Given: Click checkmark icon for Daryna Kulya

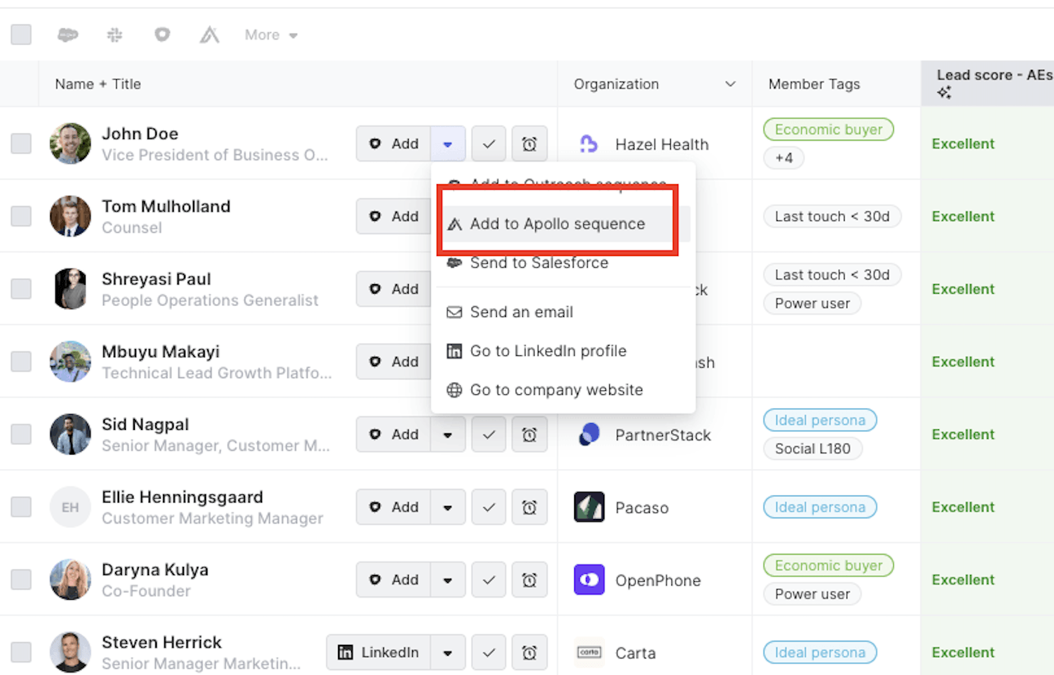Looking at the screenshot, I should [x=489, y=580].
